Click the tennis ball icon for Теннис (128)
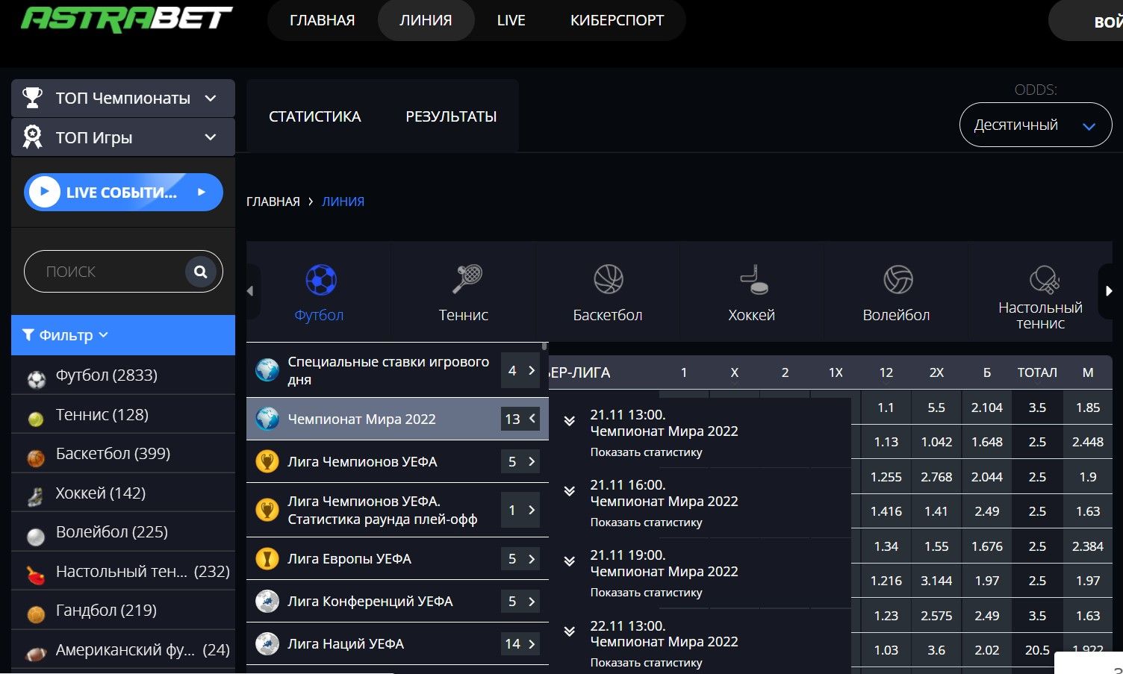This screenshot has height=674, width=1123. point(36,419)
